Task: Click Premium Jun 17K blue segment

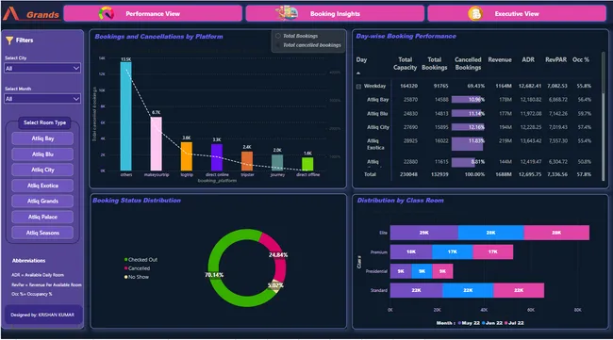Action: [453, 251]
